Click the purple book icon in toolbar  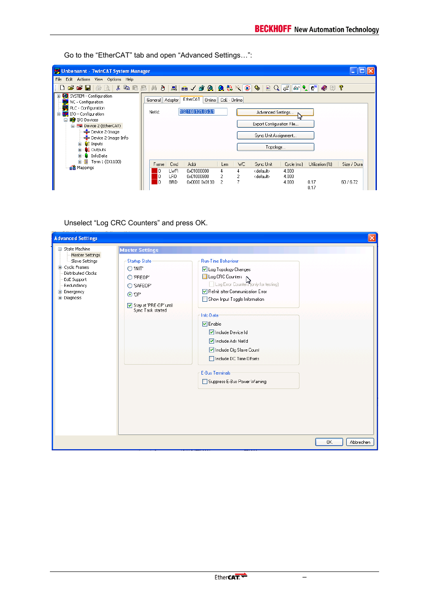pyautogui.click(x=324, y=88)
